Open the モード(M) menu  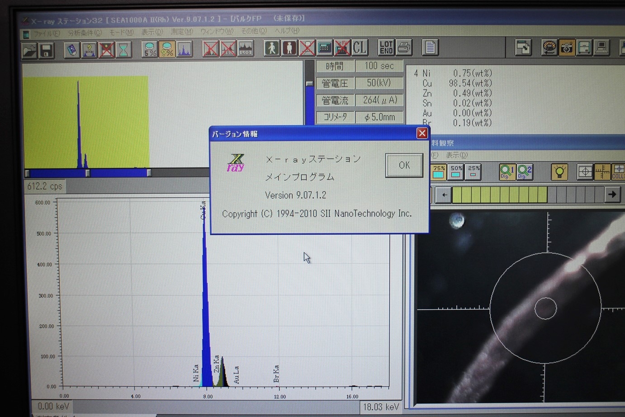click(x=121, y=33)
